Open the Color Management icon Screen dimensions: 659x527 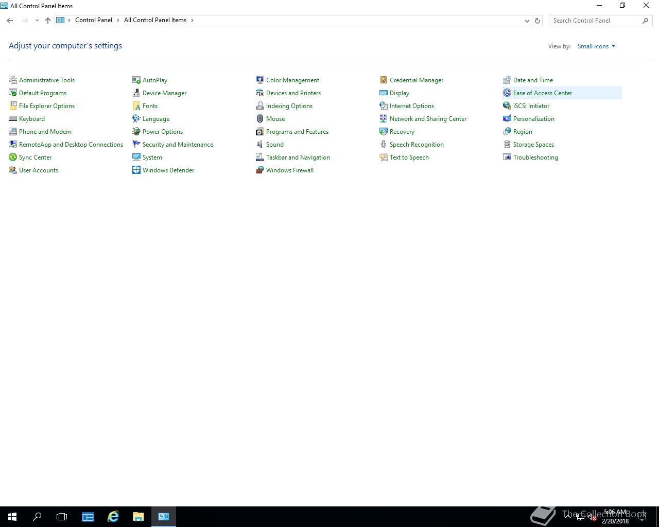[260, 80]
